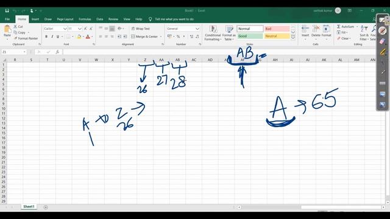Viewport: 390px width, 219px height.
Task: Click the Clear button in Editing
Action: click(344, 38)
